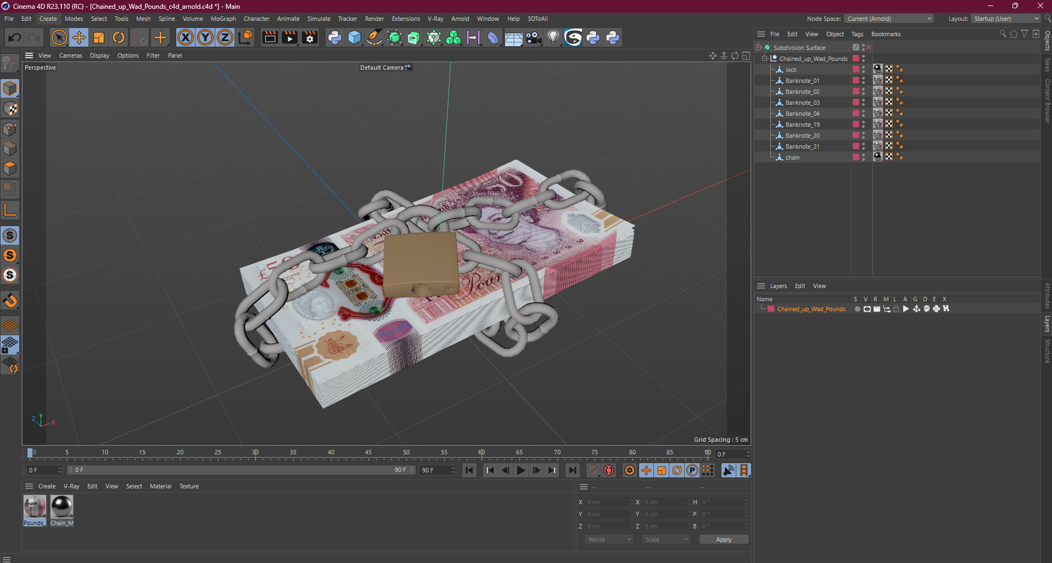Open MoGraph cloner icon
This screenshot has height=563, width=1052.
coord(454,37)
